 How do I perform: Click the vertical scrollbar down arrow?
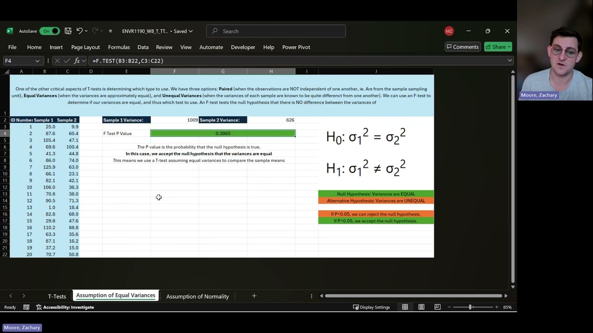pyautogui.click(x=512, y=287)
